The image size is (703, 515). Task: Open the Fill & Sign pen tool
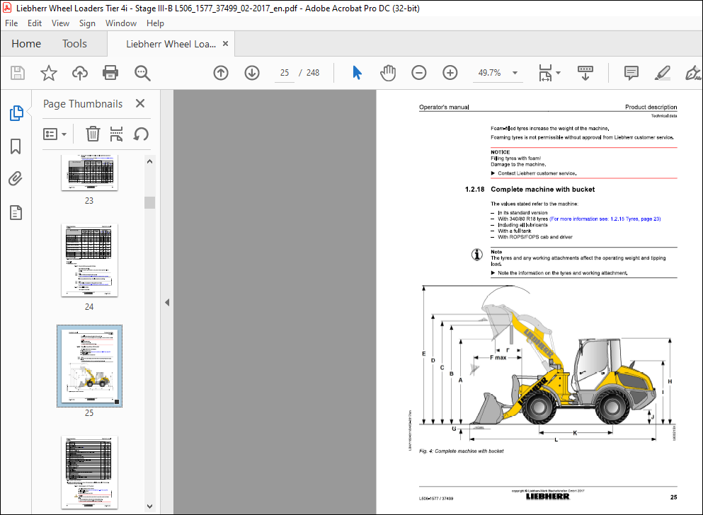tap(692, 73)
